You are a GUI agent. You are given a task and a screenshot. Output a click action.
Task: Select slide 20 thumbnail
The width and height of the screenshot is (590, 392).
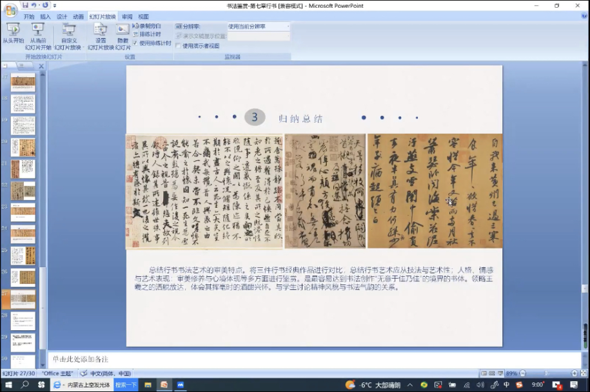23,147
